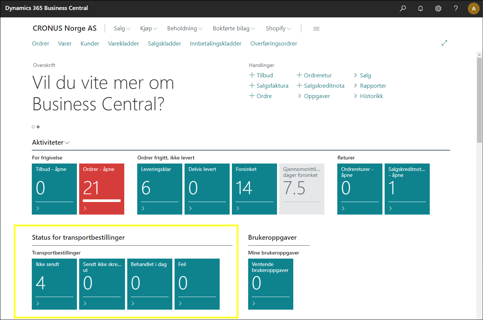This screenshot has height=320, width=483.
Task: Create a new Tilbud
Action: (261, 75)
